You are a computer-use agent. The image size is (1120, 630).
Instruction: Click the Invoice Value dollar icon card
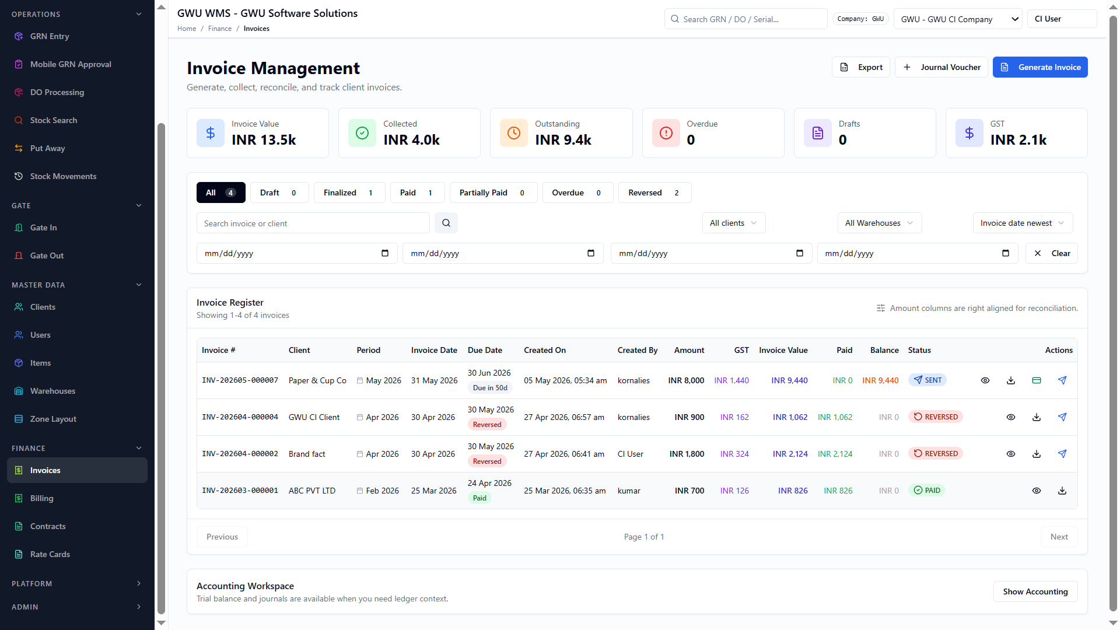[211, 133]
